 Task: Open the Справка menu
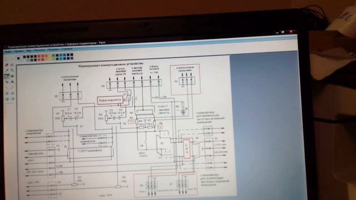point(67,49)
